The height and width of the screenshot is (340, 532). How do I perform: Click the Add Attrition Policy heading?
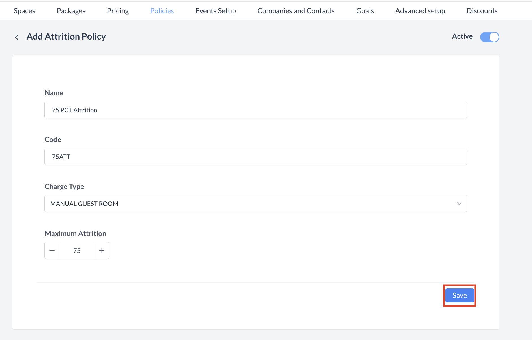point(66,36)
